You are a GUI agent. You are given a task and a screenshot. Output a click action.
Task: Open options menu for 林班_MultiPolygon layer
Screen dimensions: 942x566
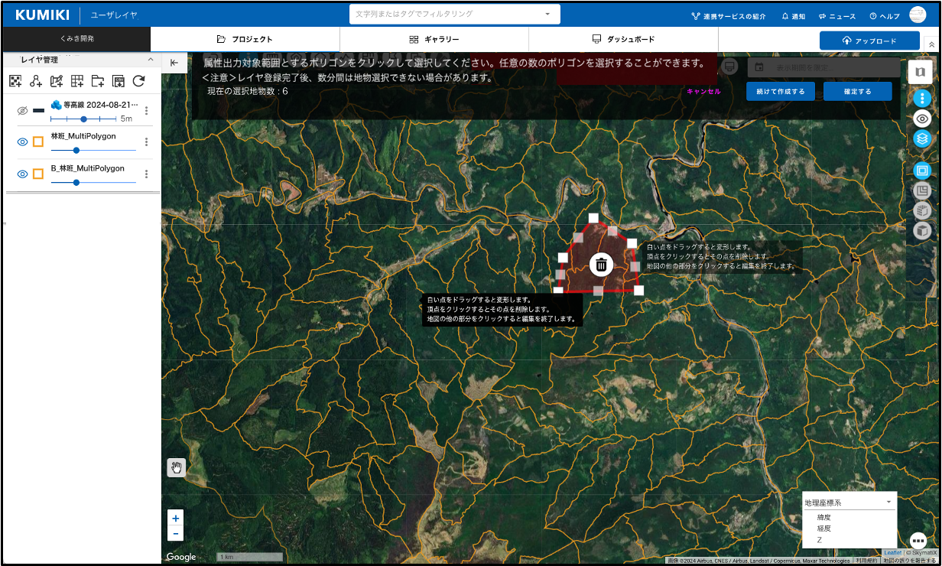pos(146,141)
